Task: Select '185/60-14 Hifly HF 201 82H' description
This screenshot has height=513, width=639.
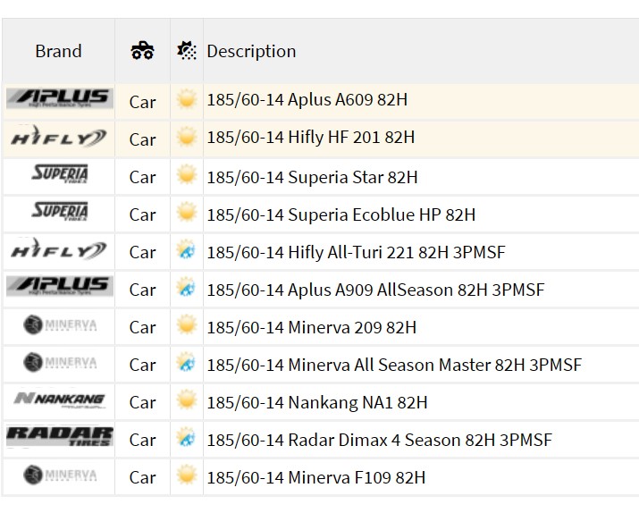Action: click(310, 138)
